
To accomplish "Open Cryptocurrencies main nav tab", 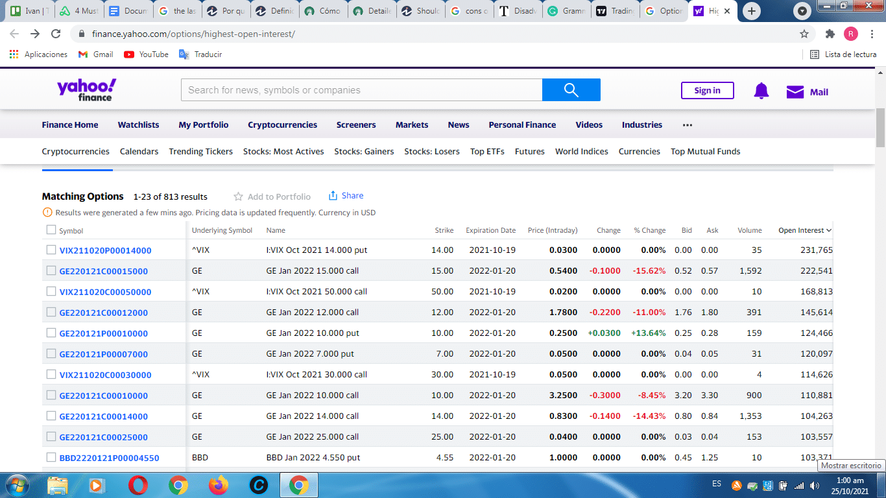I will click(x=282, y=125).
